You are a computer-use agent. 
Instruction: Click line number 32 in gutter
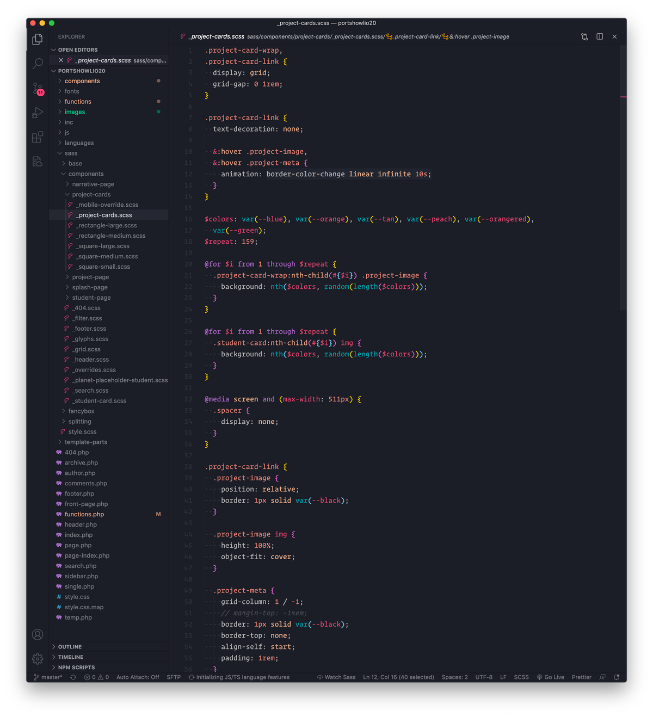(x=188, y=399)
